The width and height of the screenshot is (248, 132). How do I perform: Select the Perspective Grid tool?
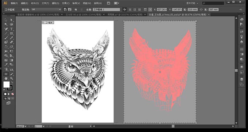click(x=11, y=56)
